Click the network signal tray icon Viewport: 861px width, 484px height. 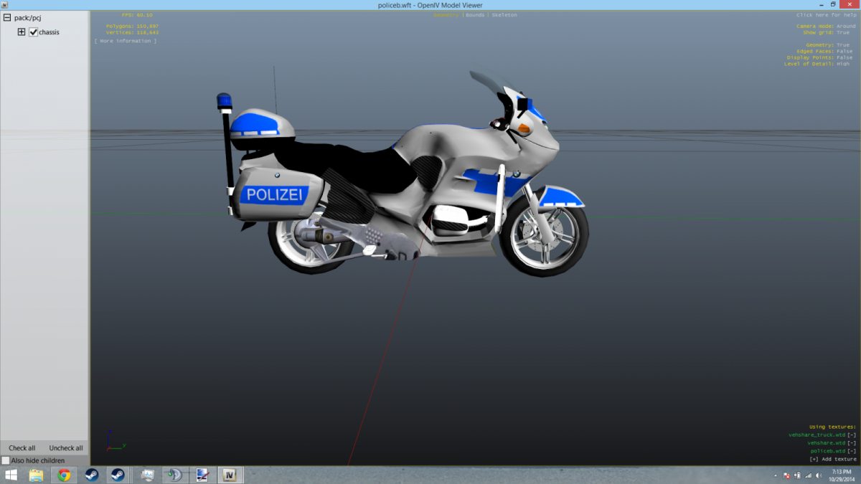(x=808, y=475)
